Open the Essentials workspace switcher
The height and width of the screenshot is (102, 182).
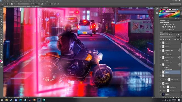click(175, 4)
